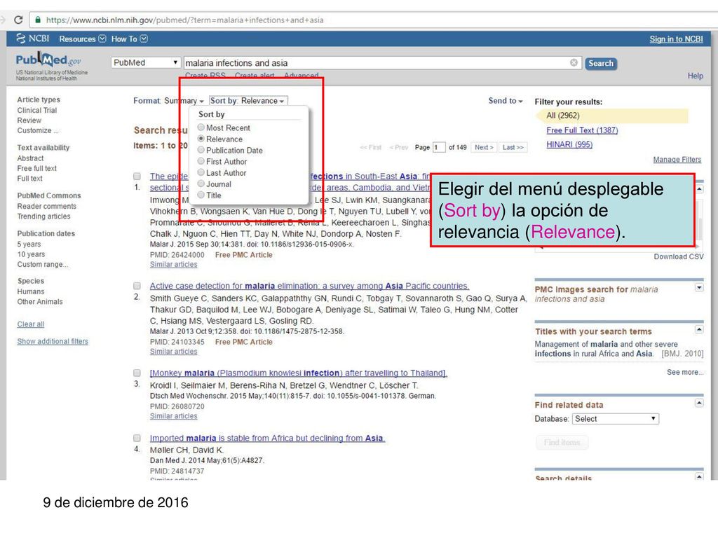Open Active case detection for malaria article
718x538 pixels.
pyautogui.click(x=309, y=286)
